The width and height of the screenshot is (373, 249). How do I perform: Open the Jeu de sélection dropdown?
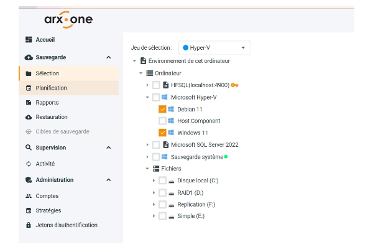point(214,47)
